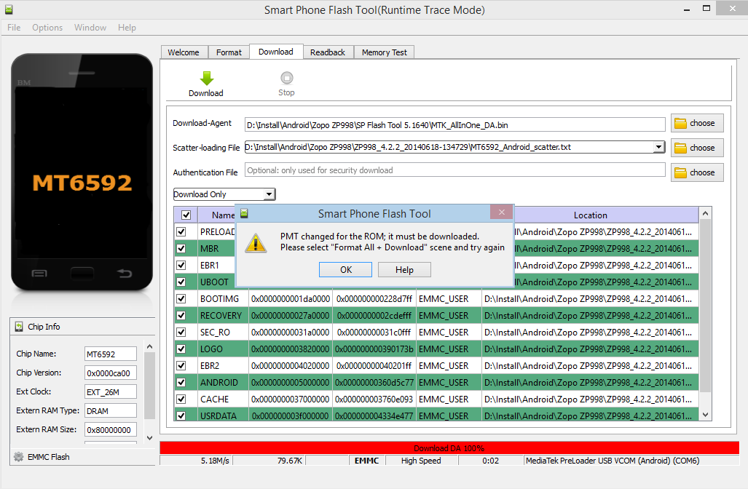Click Help in the PMT warning dialog
Viewport: 748px width, 489px height.
pyautogui.click(x=404, y=270)
